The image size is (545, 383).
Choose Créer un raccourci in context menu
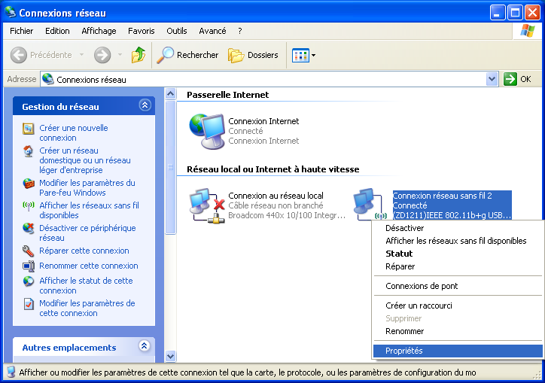[x=419, y=305]
